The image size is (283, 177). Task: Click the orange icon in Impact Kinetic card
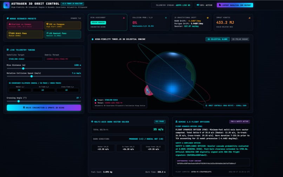[249, 18]
